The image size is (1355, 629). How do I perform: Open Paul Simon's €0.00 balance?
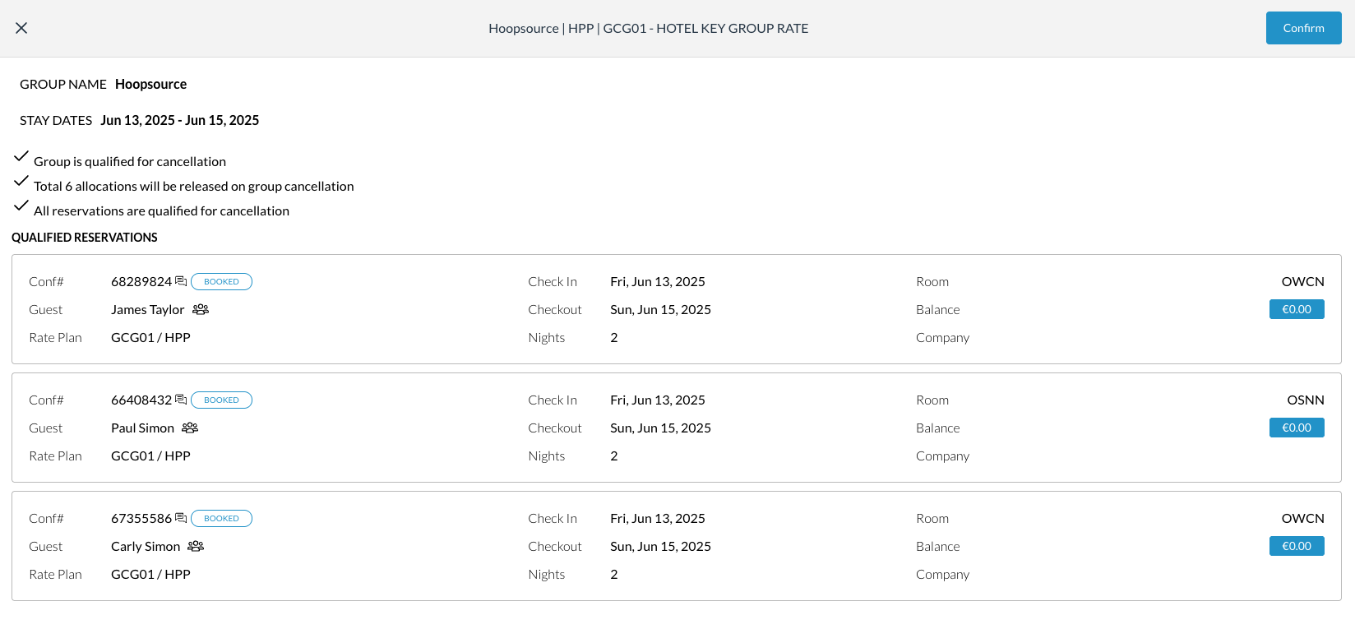[1296, 428]
